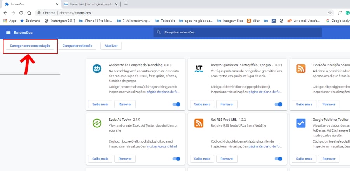
Task: Open the Ler e-mail Usando... bookmark
Action: 304,21
